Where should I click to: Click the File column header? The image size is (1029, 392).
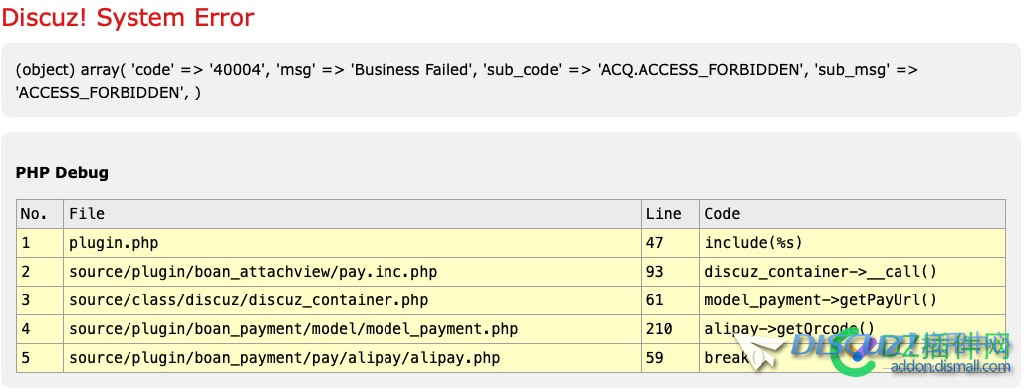pos(352,214)
